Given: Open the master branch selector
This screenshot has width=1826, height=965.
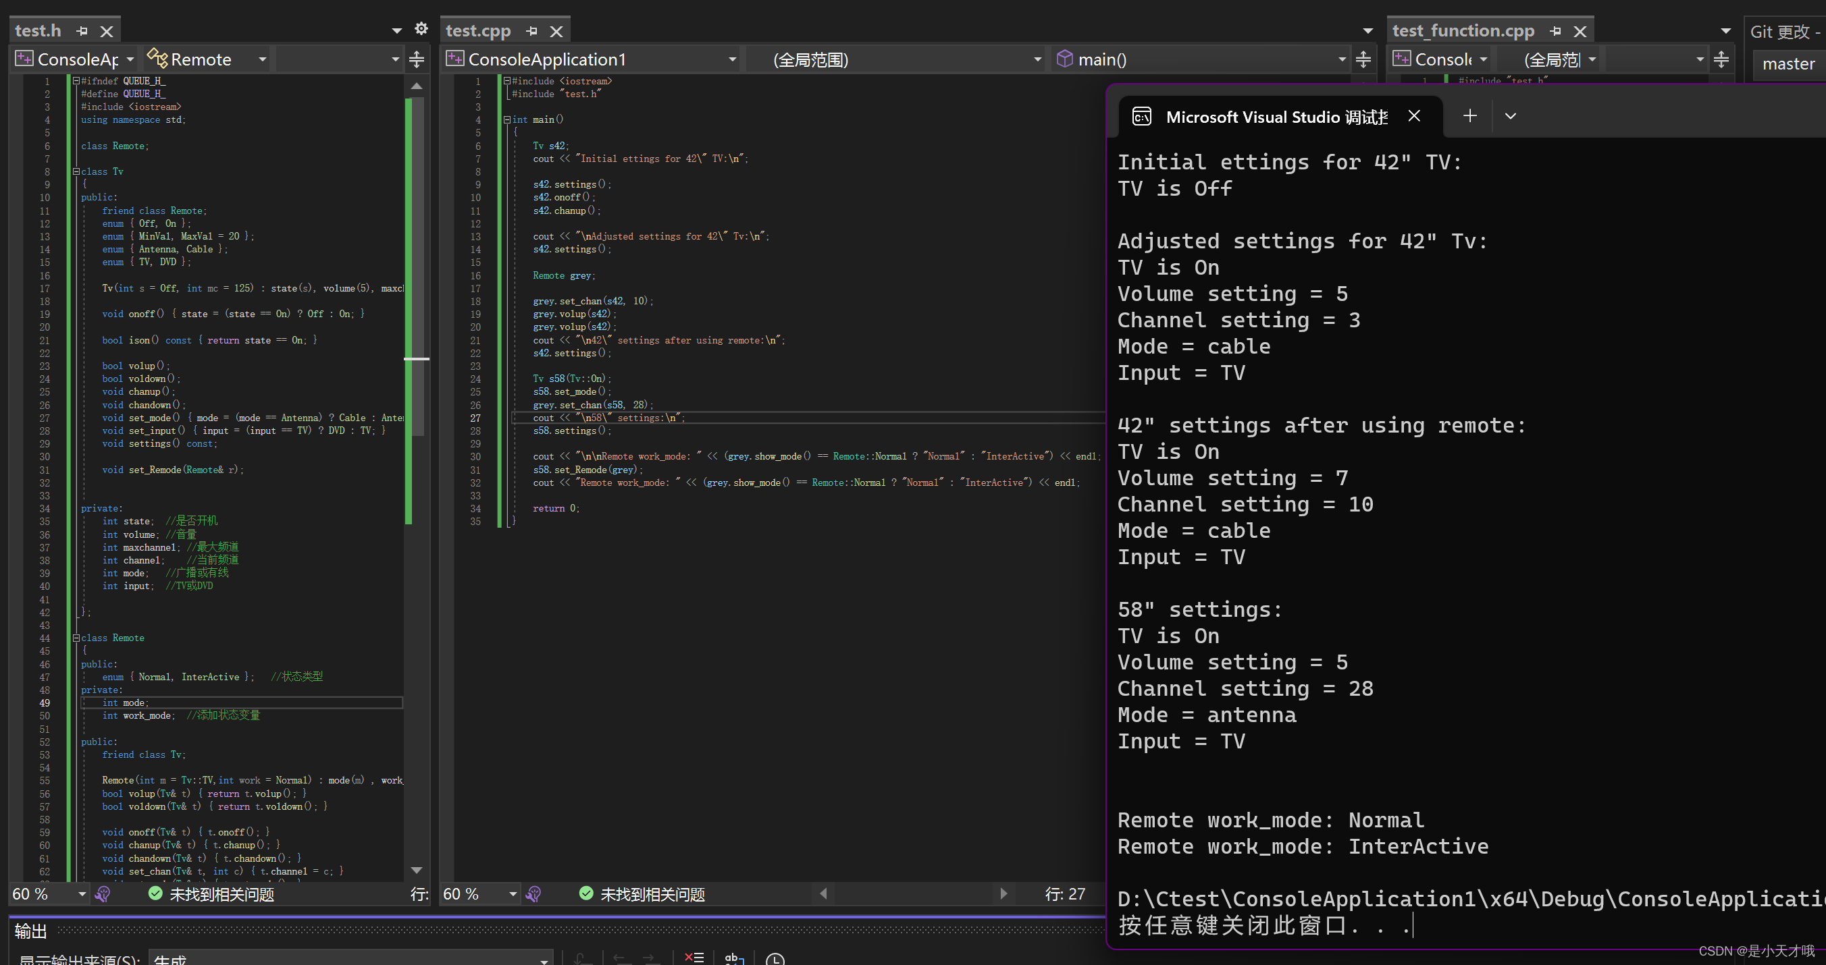Looking at the screenshot, I should pyautogui.click(x=1789, y=63).
